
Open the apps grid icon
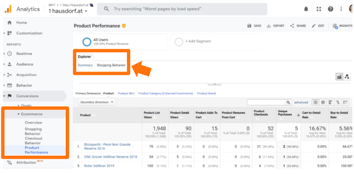click(319, 9)
